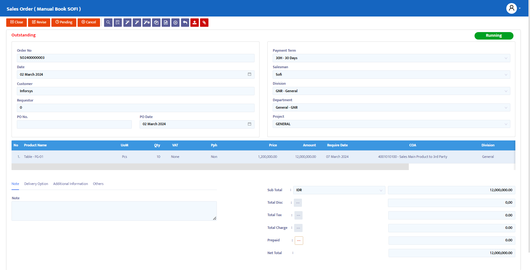Click the Division column header
This screenshot has height=270, width=530.
point(488,145)
